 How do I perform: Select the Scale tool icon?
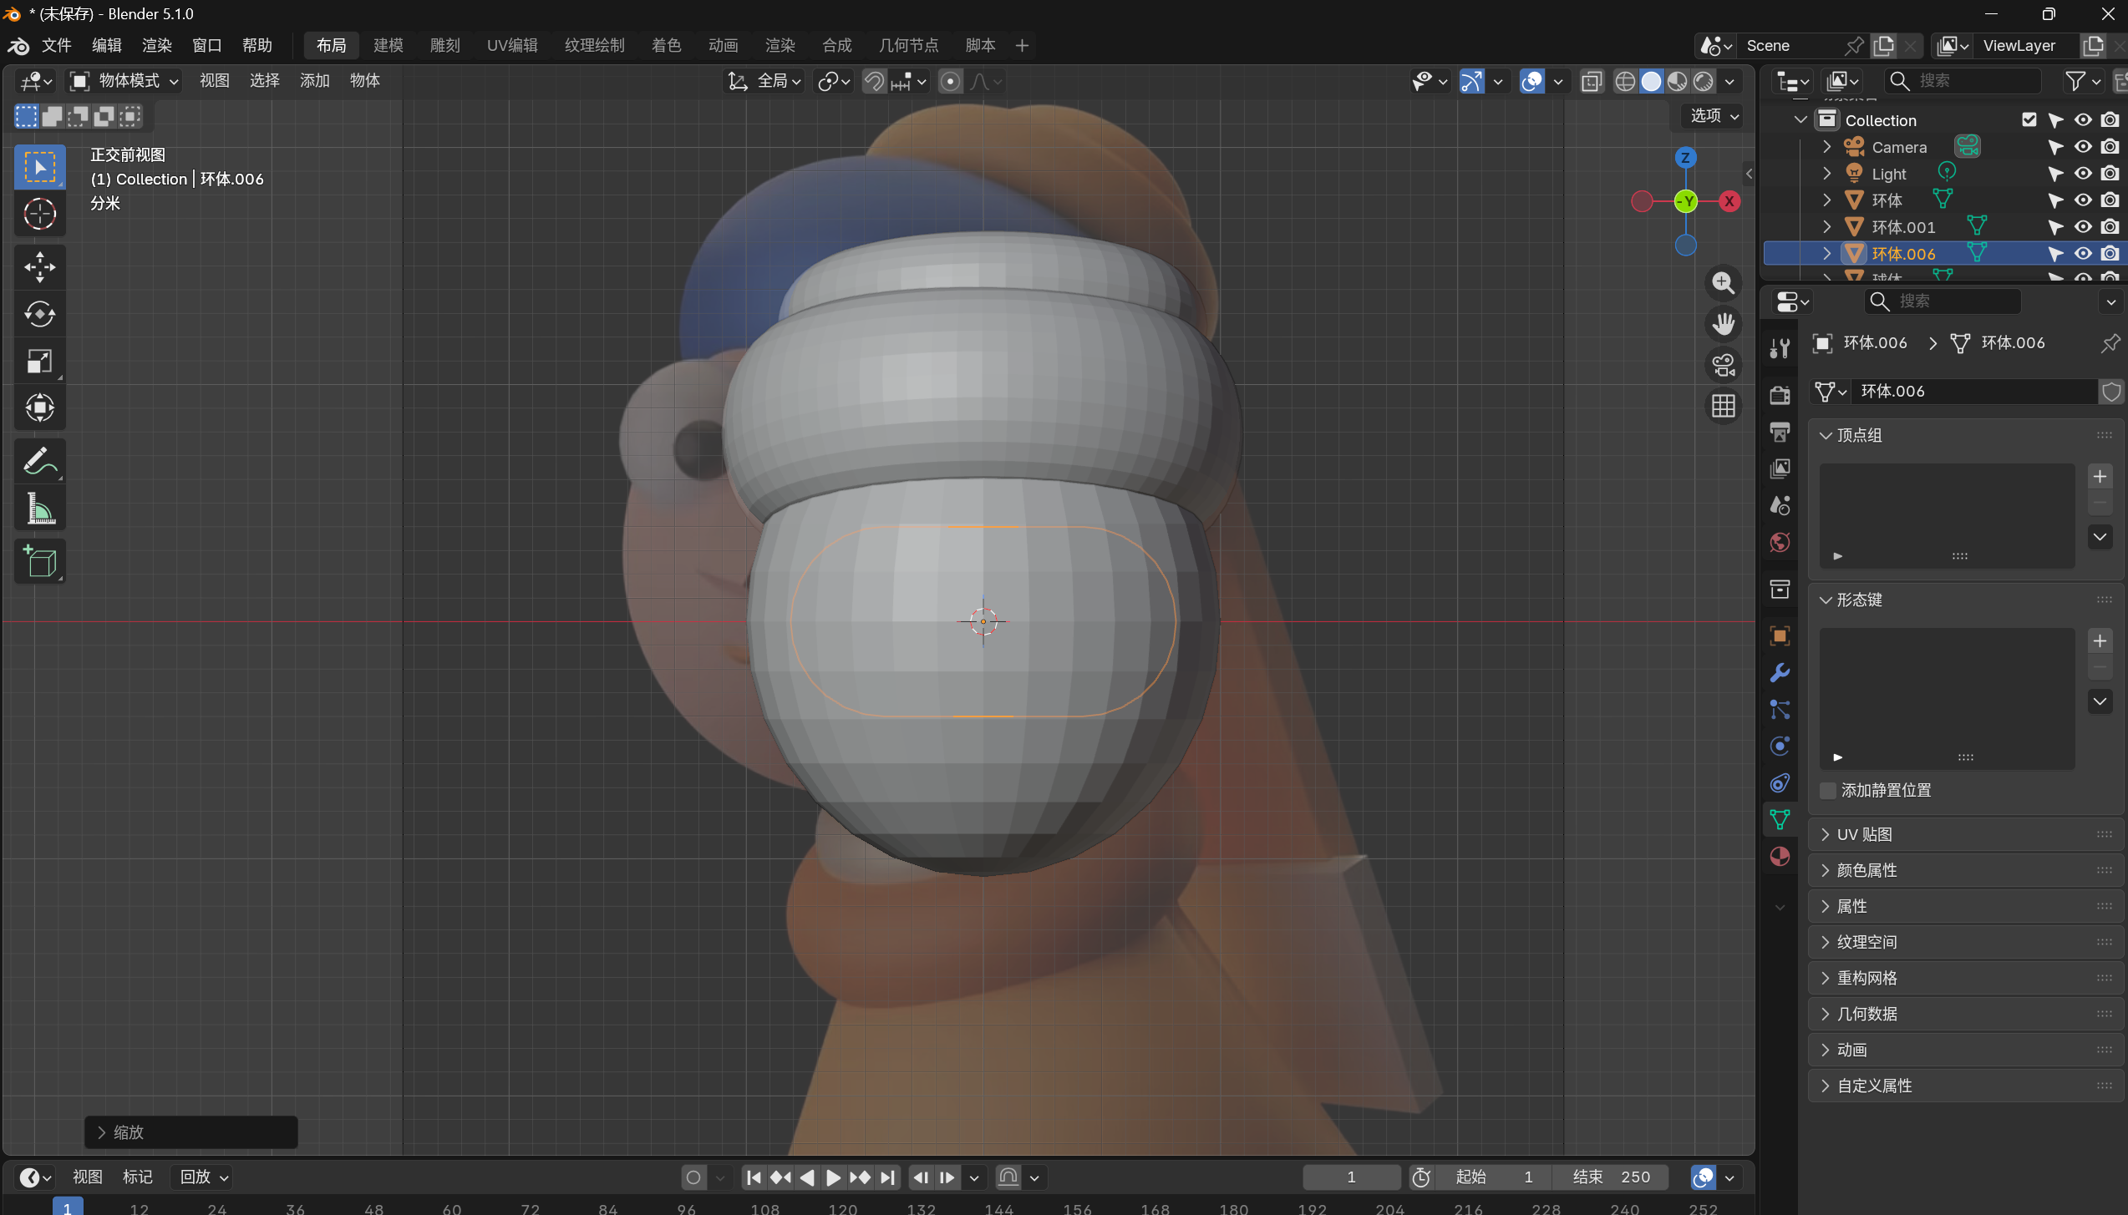[x=39, y=362]
